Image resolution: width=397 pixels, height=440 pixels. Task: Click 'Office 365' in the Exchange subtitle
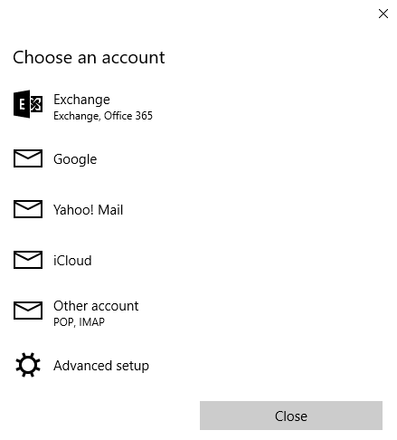point(128,116)
